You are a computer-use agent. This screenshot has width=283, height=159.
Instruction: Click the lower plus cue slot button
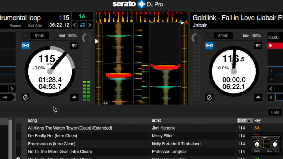[x=271, y=79]
